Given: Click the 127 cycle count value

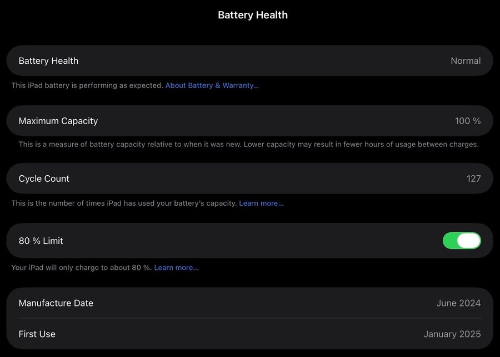Looking at the screenshot, I should pyautogui.click(x=473, y=178).
